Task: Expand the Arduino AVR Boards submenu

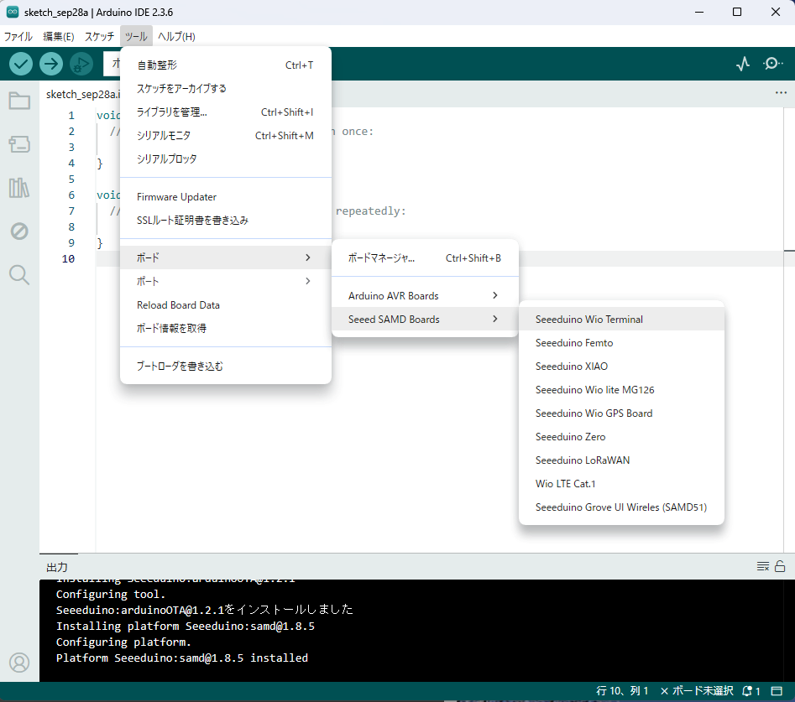Action: pos(425,295)
